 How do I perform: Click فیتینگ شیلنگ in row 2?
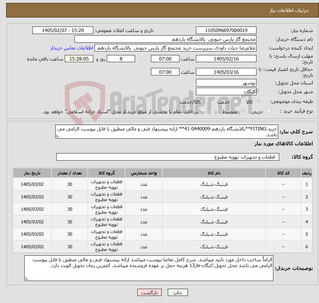point(214,197)
